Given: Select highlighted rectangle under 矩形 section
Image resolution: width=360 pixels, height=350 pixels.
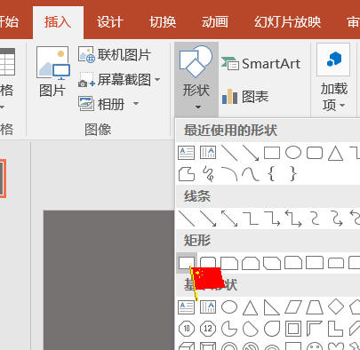Looking at the screenshot, I should pos(187,263).
